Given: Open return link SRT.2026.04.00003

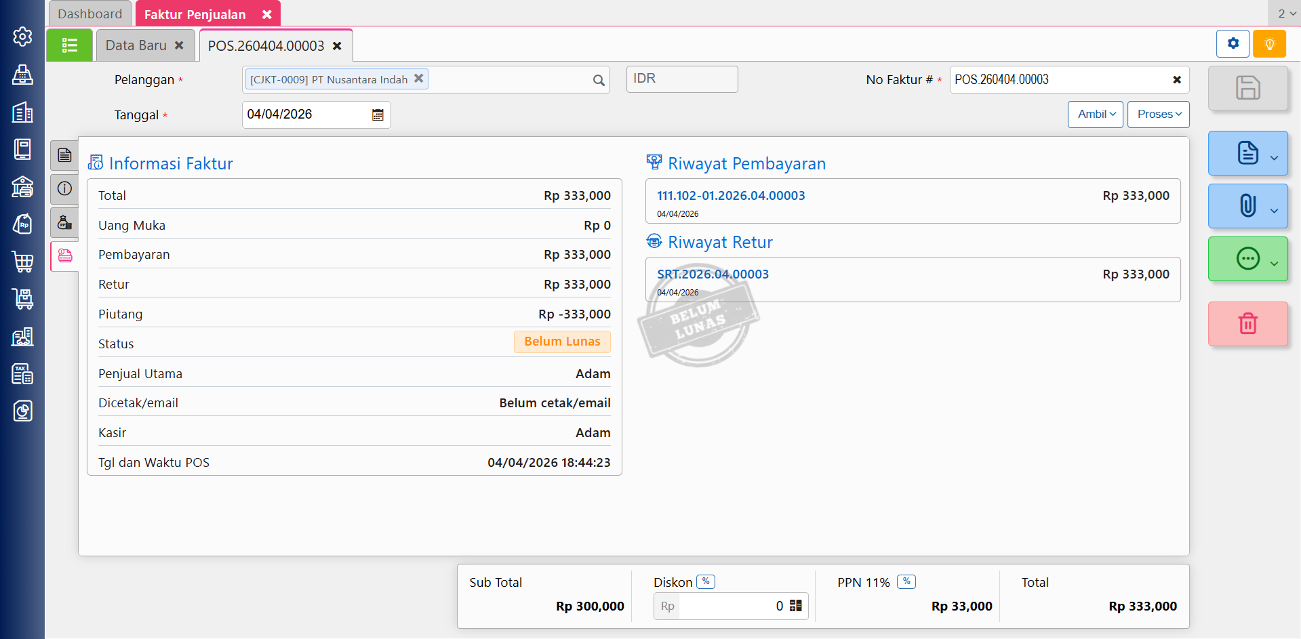Looking at the screenshot, I should [713, 274].
